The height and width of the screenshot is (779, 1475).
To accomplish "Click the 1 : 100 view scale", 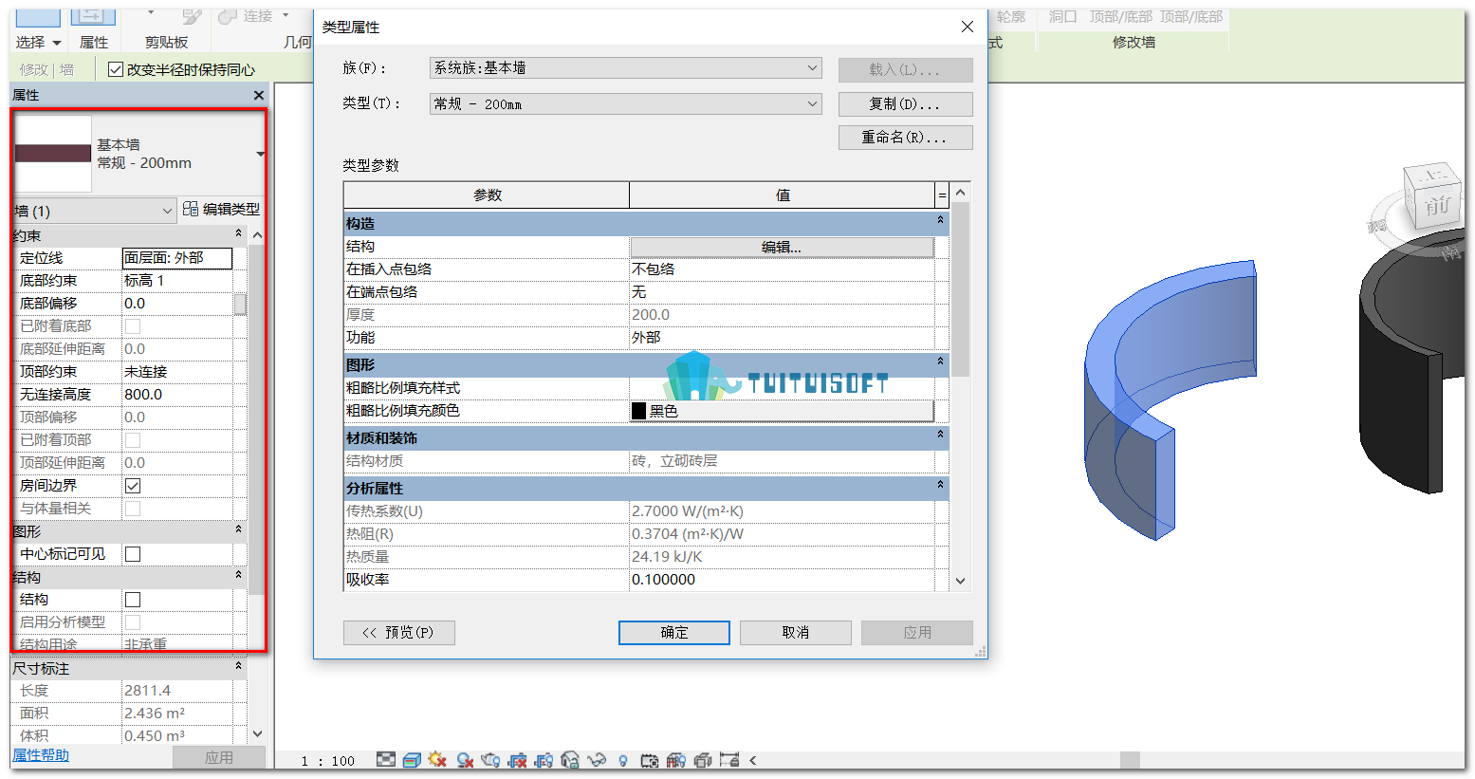I will (x=327, y=761).
